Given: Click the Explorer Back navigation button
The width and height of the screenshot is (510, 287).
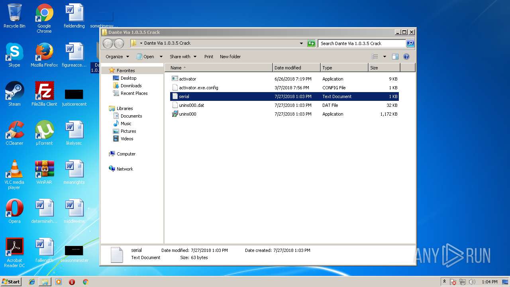Looking at the screenshot, I should tap(108, 43).
